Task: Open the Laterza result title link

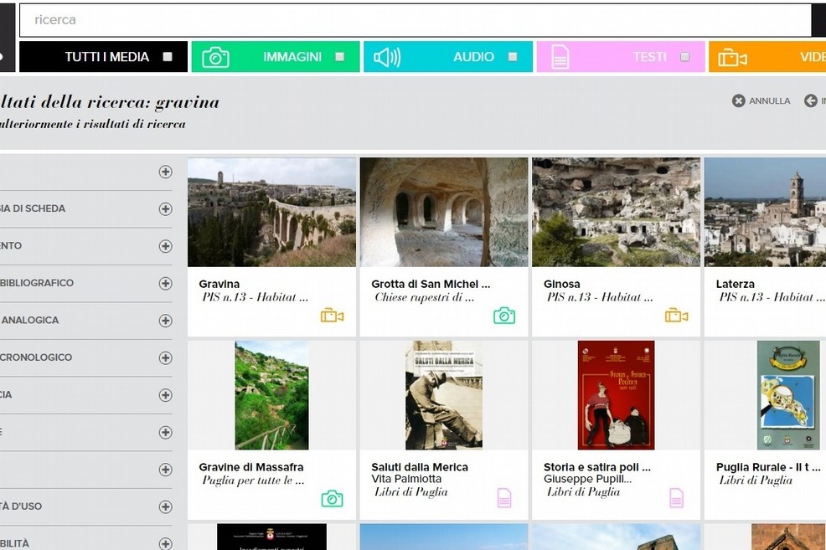Action: [x=735, y=284]
